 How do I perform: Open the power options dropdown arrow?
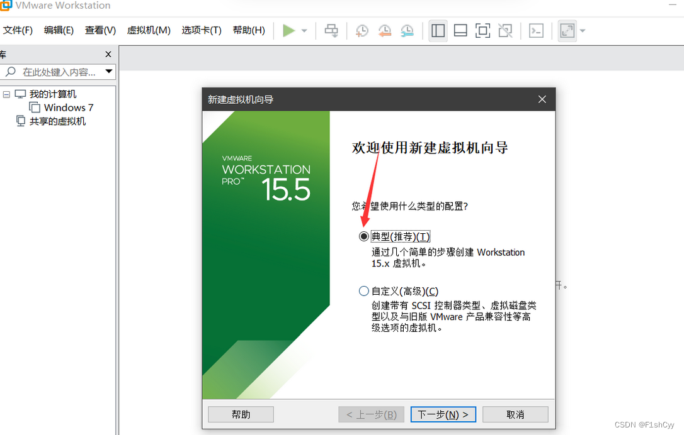[x=304, y=31]
